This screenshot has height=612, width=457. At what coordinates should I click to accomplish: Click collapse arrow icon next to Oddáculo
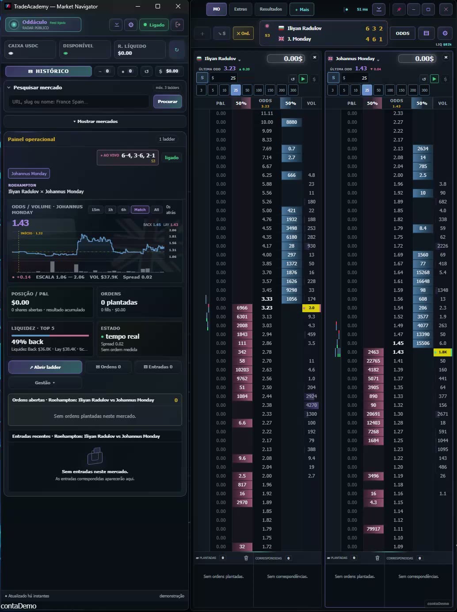pyautogui.click(x=116, y=25)
